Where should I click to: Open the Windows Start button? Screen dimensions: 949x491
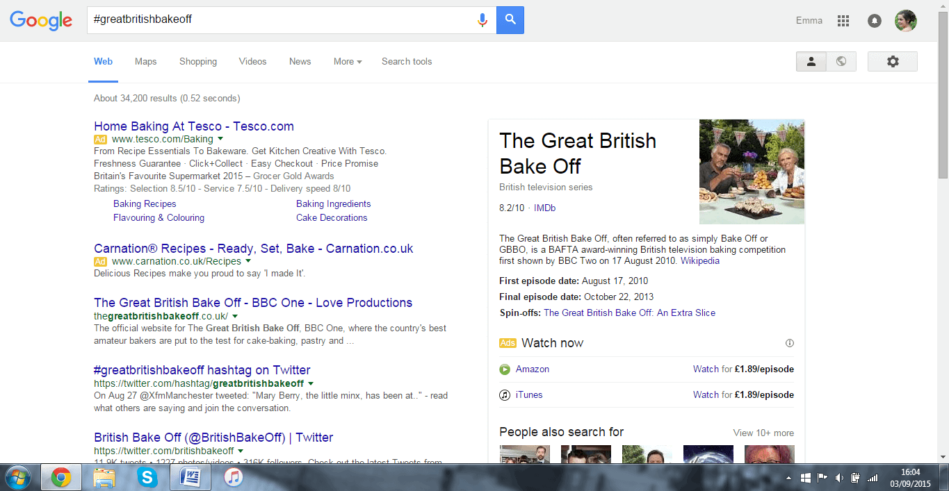point(19,477)
